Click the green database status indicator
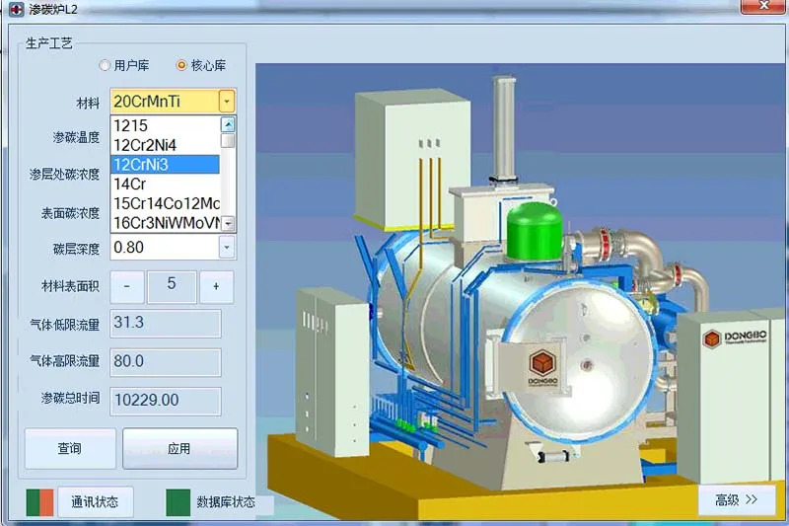 tap(179, 502)
